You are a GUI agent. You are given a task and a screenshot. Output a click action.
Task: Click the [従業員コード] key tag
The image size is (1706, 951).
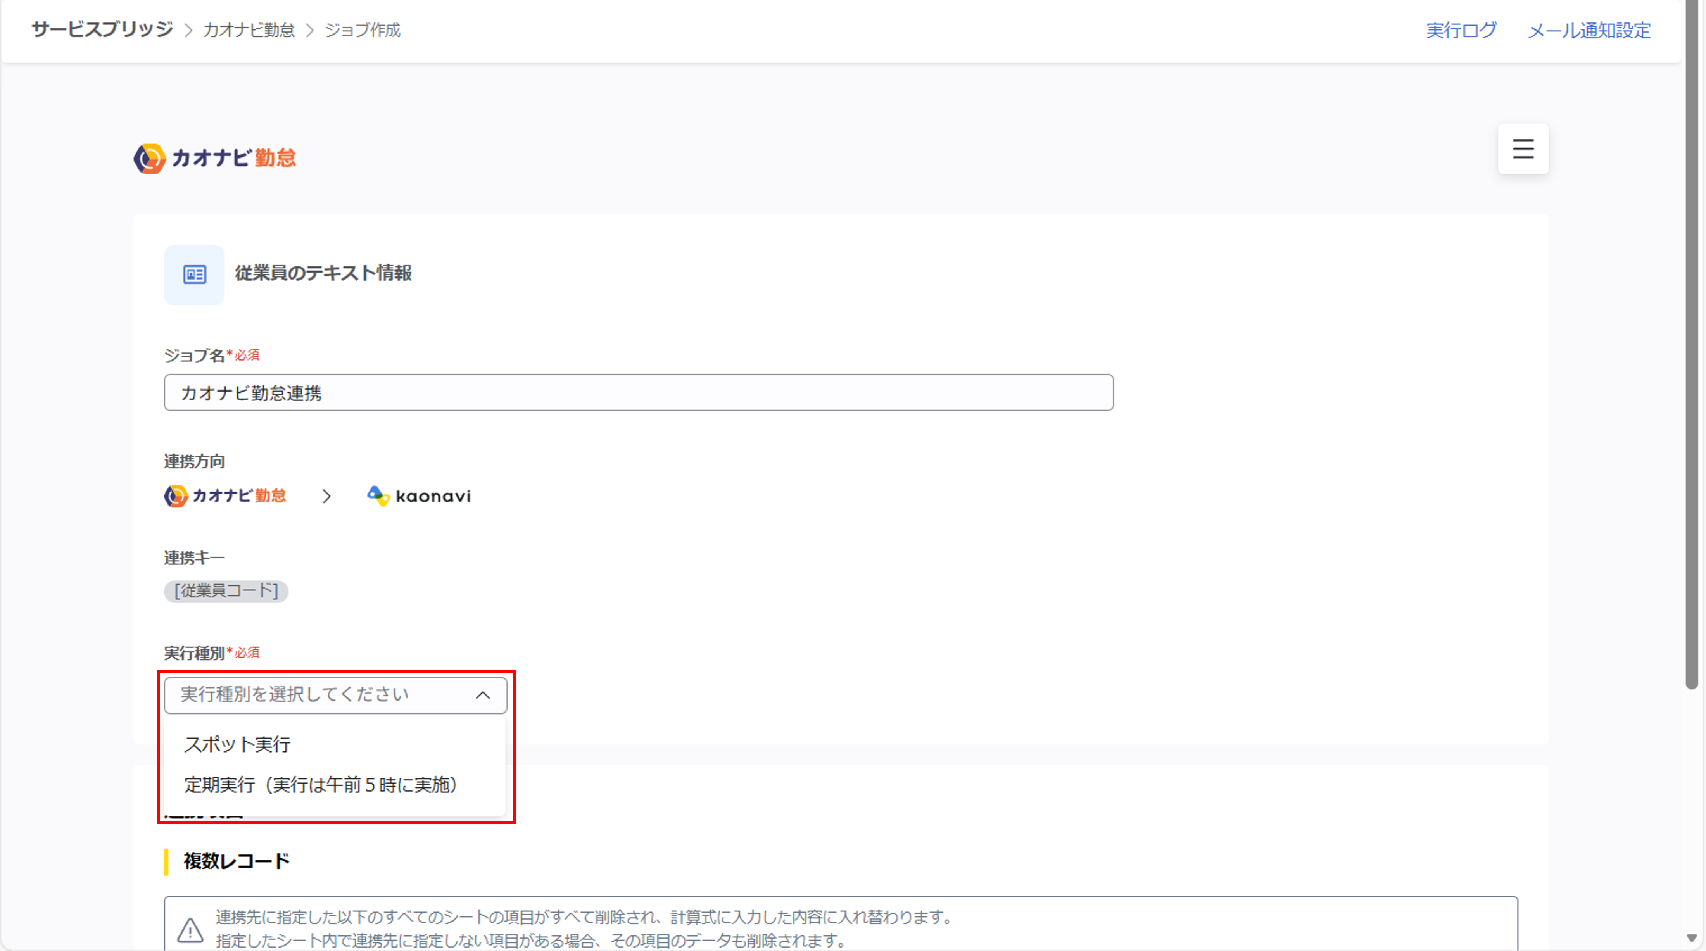point(226,591)
